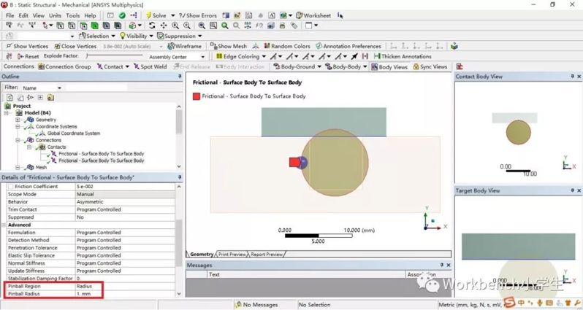Select the Vertex selection filter icon
The height and width of the screenshot is (310, 583).
pyautogui.click(x=60, y=26)
